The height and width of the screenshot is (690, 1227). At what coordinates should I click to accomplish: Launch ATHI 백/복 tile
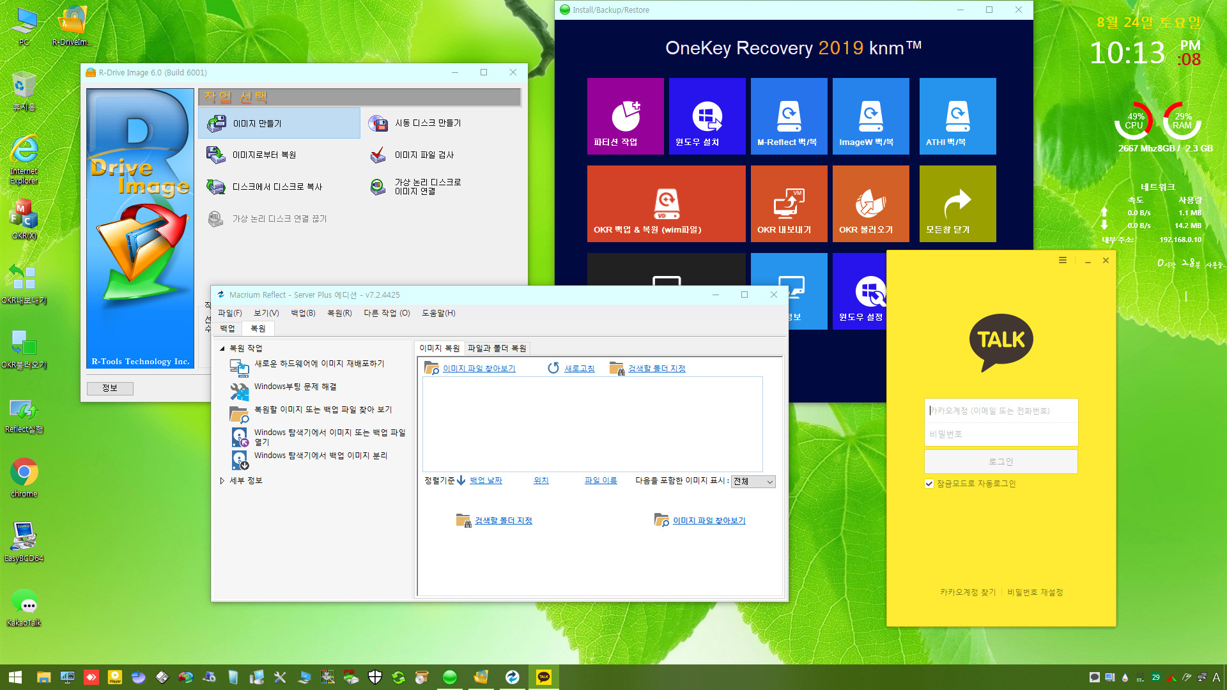pos(958,116)
